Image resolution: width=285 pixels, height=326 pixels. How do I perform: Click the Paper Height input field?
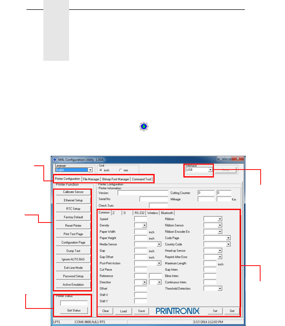pos(141,238)
